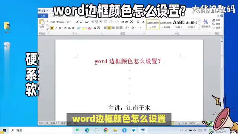Viewport: 238px width, 134px height.
Task: Click the taskbar search box
Action: 41,130
